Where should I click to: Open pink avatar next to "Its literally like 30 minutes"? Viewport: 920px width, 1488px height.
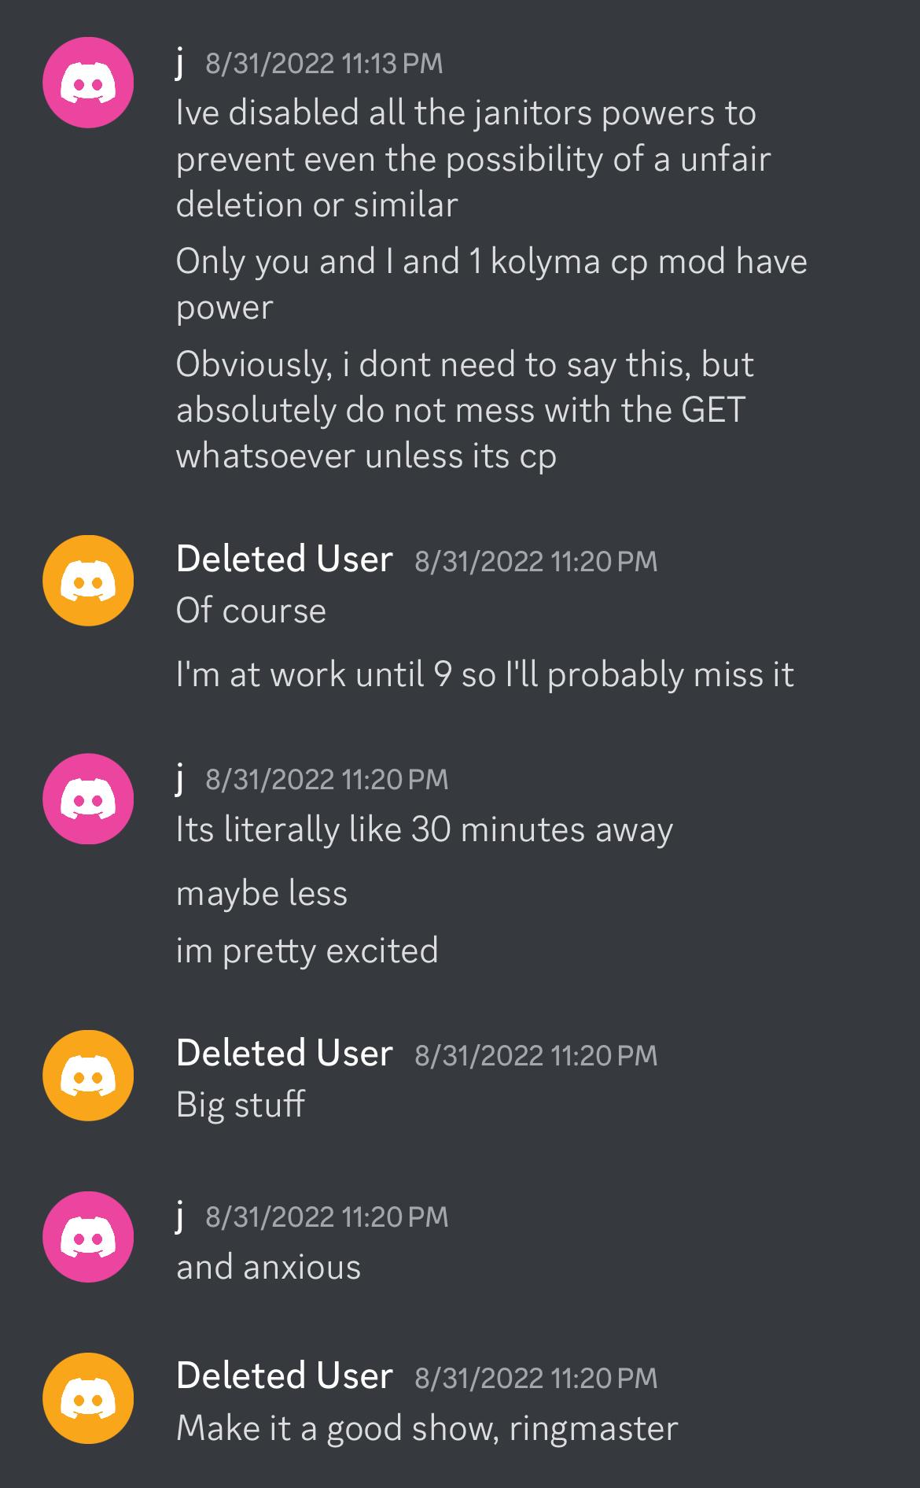click(x=88, y=799)
